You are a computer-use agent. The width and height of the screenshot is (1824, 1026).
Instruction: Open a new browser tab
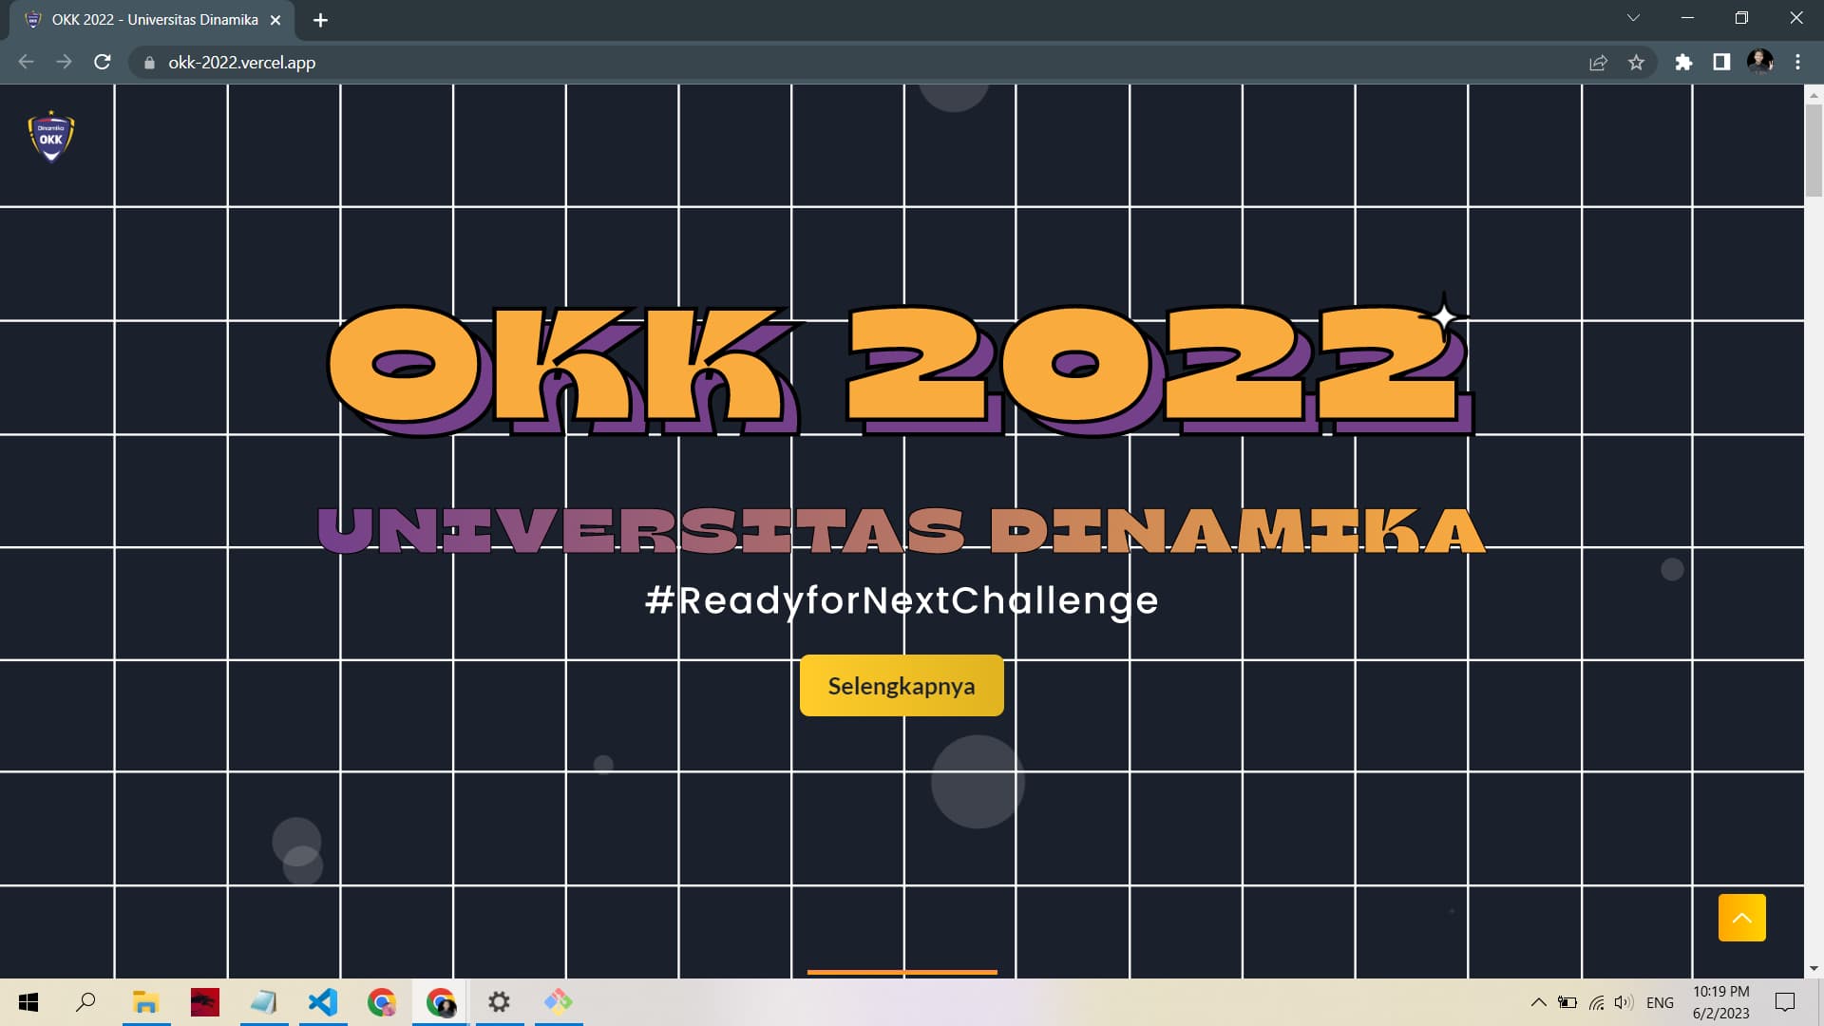[x=320, y=20]
